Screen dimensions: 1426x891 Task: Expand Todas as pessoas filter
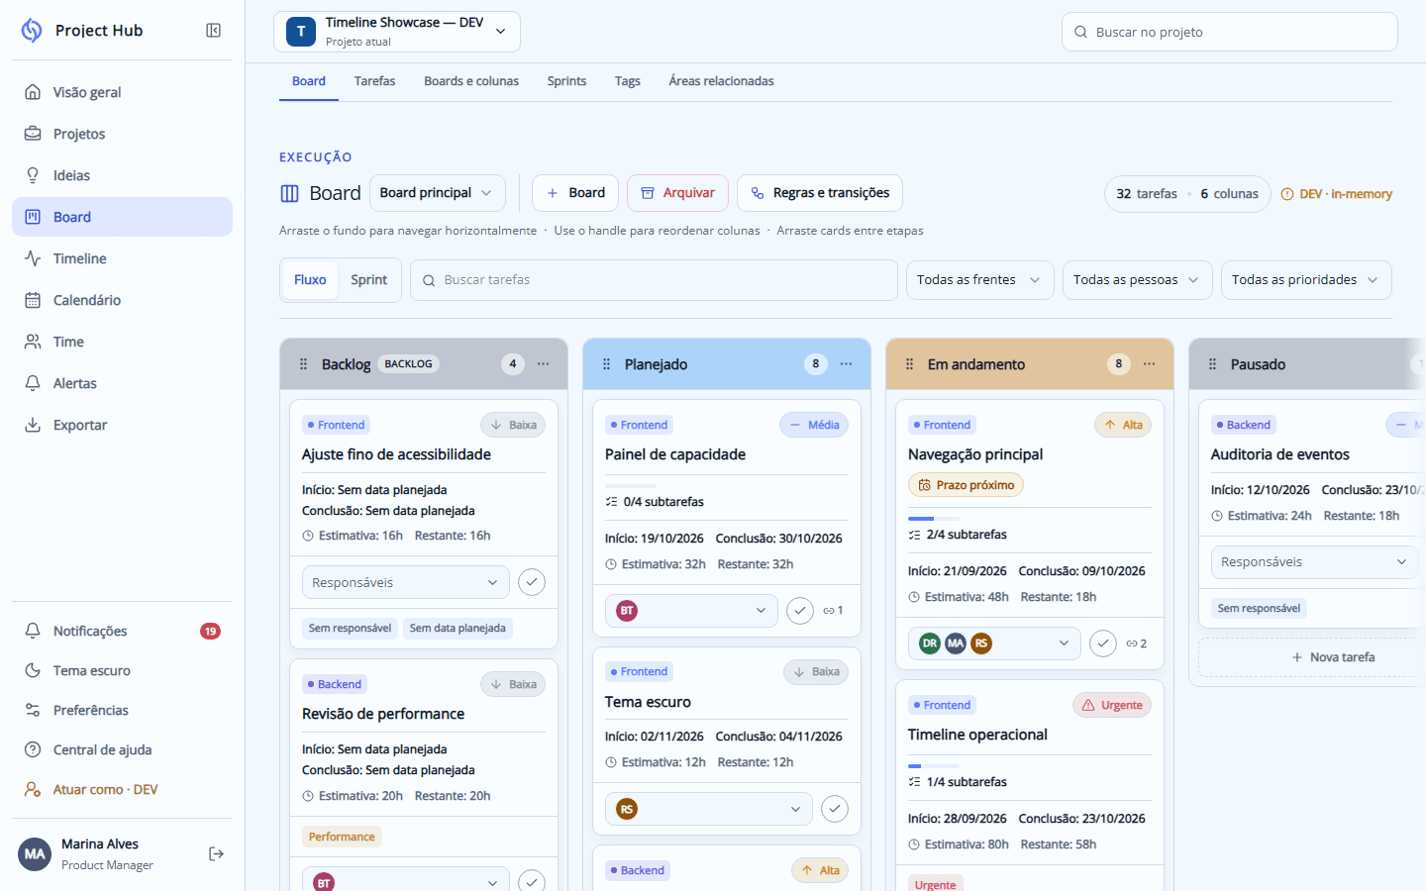tap(1137, 280)
